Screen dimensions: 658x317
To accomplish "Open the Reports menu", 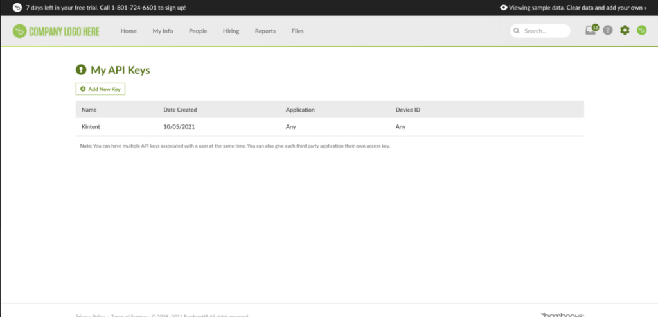I will pos(265,31).
